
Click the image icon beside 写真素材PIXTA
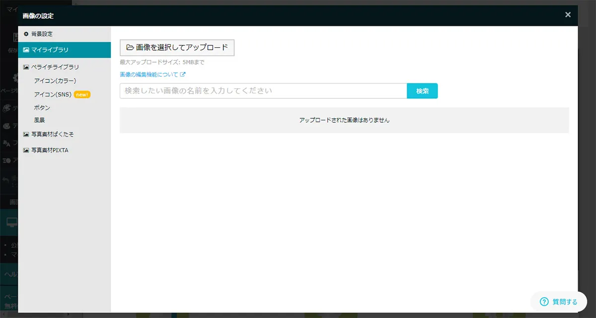click(x=25, y=150)
